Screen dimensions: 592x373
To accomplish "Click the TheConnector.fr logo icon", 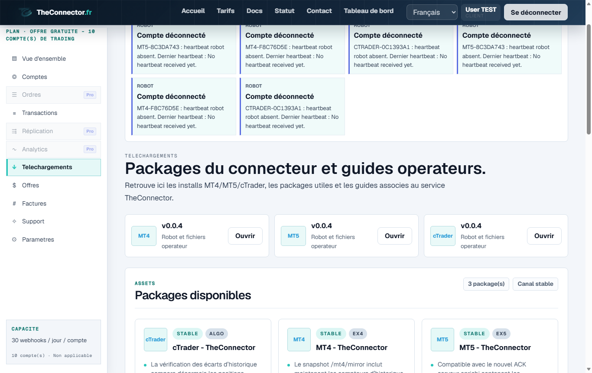I will 26,12.
